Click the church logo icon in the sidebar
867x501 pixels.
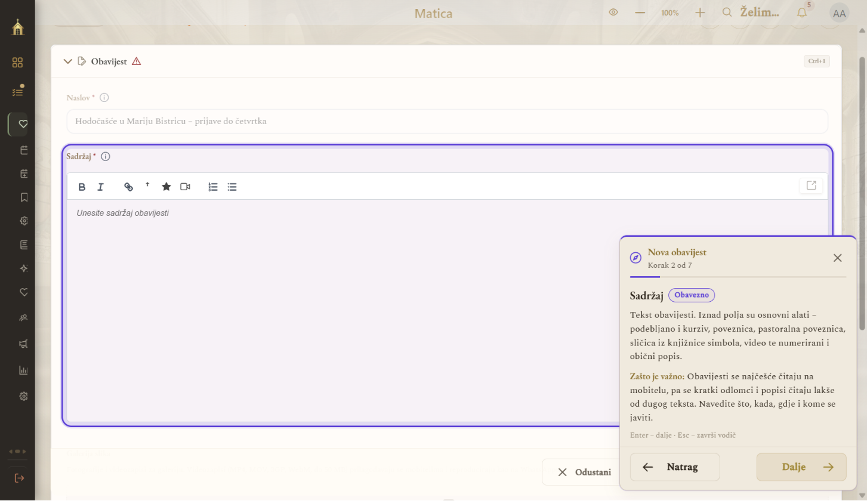(x=18, y=27)
